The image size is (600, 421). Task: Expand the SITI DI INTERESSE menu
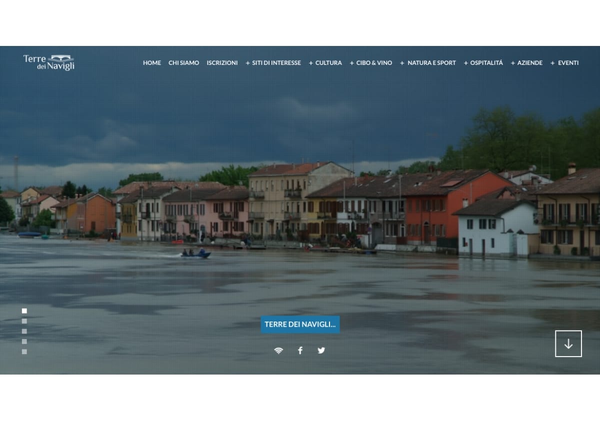pos(273,63)
